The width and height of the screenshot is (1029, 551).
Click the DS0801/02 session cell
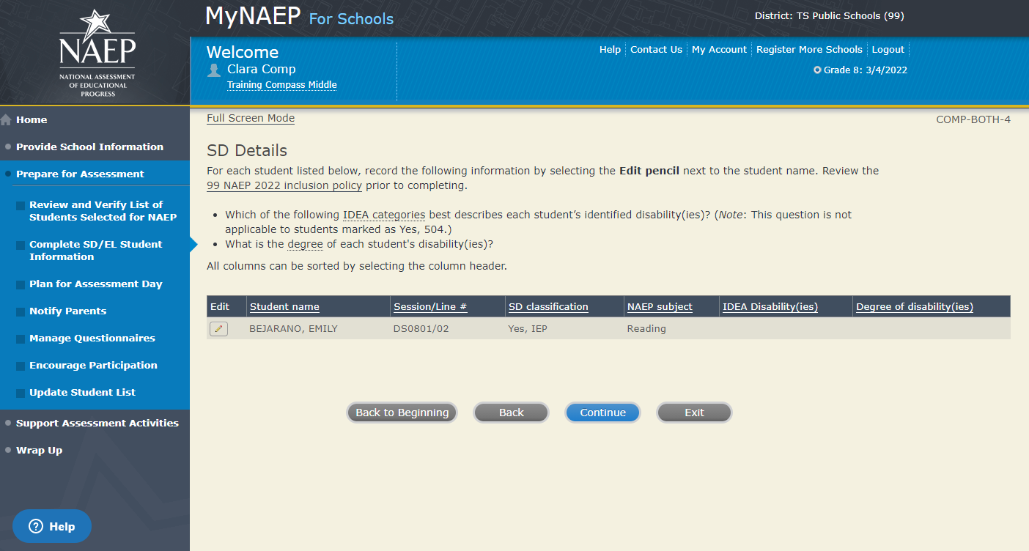(x=421, y=329)
